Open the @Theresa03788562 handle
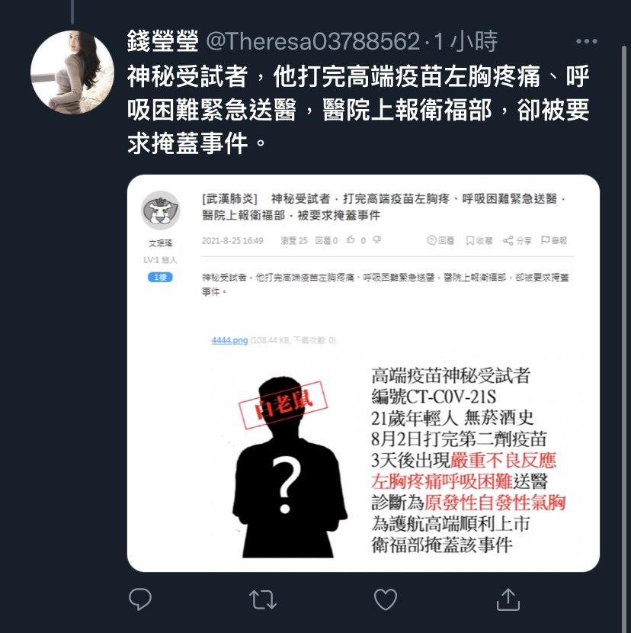This screenshot has height=633, width=631. tap(313, 41)
